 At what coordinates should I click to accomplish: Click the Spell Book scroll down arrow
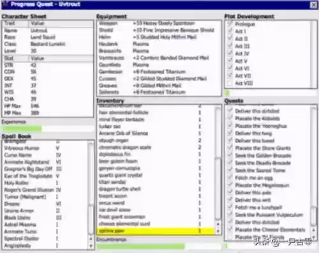tap(91, 246)
